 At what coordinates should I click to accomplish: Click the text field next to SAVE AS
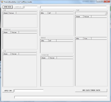(31, 7)
